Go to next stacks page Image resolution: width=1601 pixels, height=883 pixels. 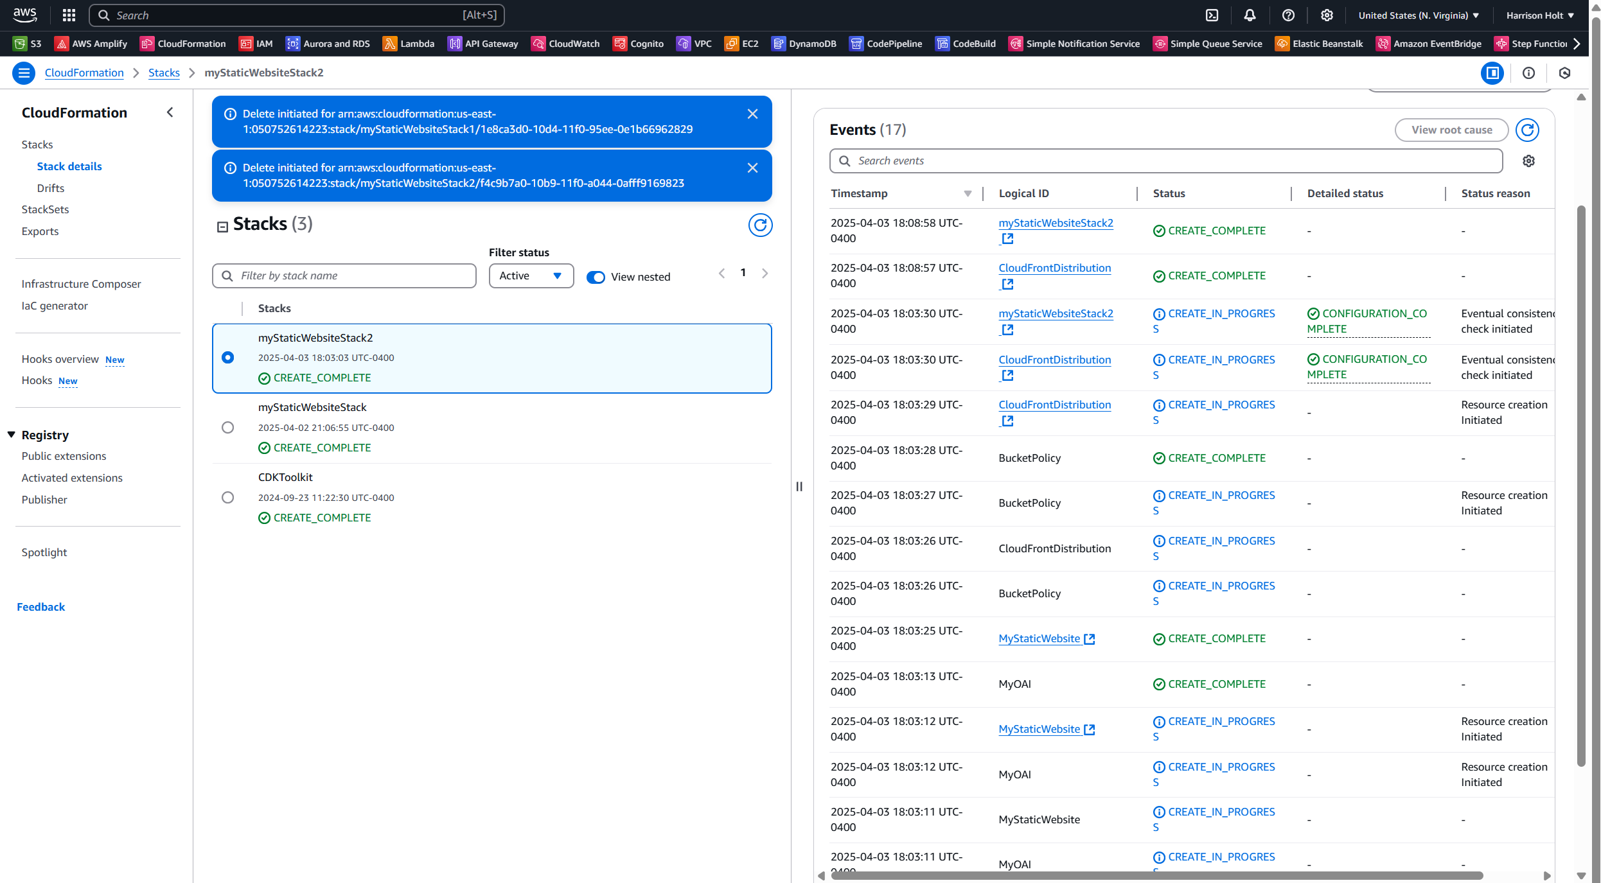pyautogui.click(x=765, y=274)
